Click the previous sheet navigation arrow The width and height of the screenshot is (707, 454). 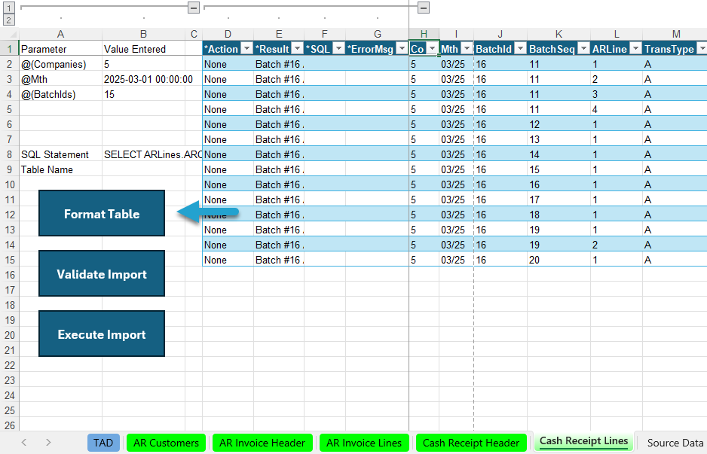(24, 443)
